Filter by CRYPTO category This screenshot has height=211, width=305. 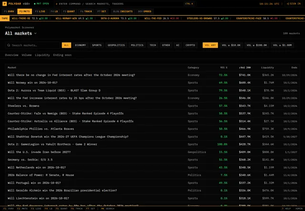coord(190,45)
